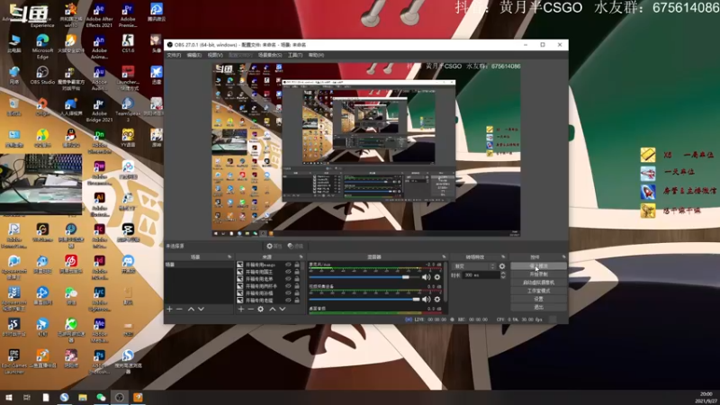The width and height of the screenshot is (720, 405).
Task: Open Adobe InDesign desktop shortcut
Action: tap(99, 267)
